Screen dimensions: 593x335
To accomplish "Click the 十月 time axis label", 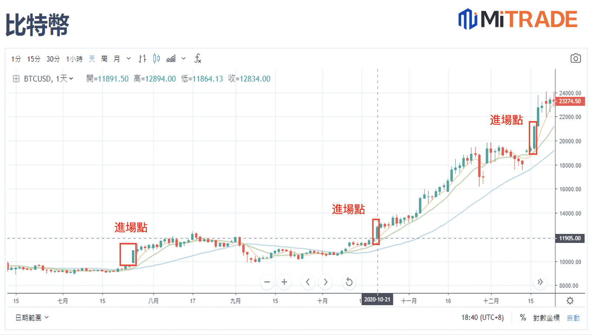I will pyautogui.click(x=322, y=301).
